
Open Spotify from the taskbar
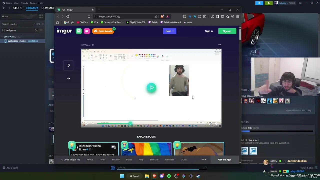(x=169, y=176)
